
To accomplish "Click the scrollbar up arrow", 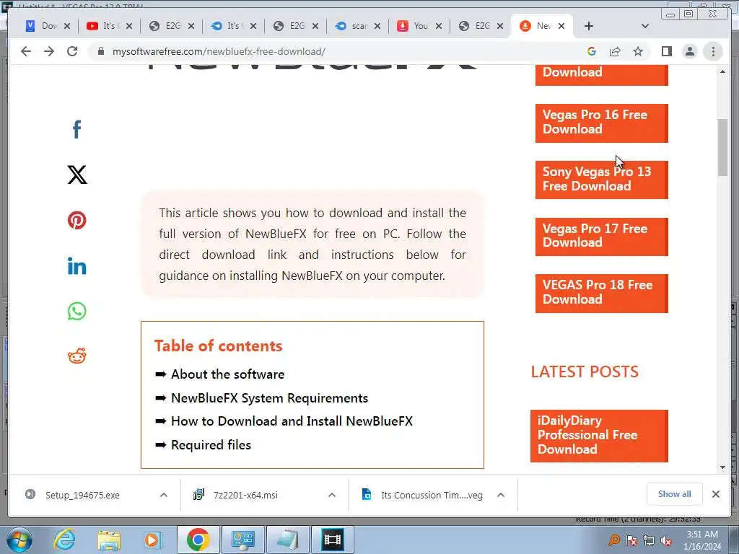I will tap(723, 71).
